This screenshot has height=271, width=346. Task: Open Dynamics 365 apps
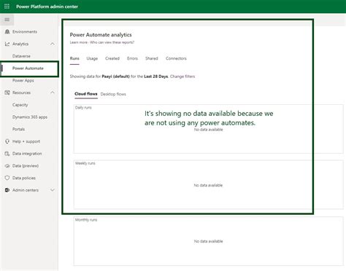[x=30, y=117]
